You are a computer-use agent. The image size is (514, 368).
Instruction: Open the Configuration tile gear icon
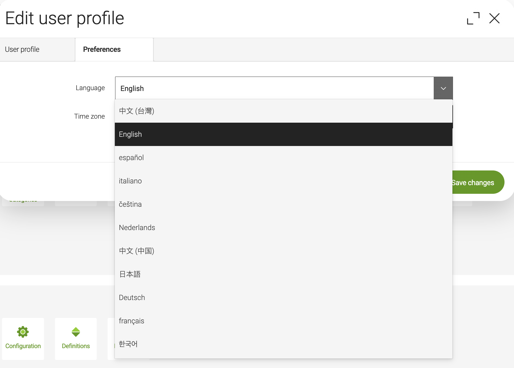click(23, 332)
